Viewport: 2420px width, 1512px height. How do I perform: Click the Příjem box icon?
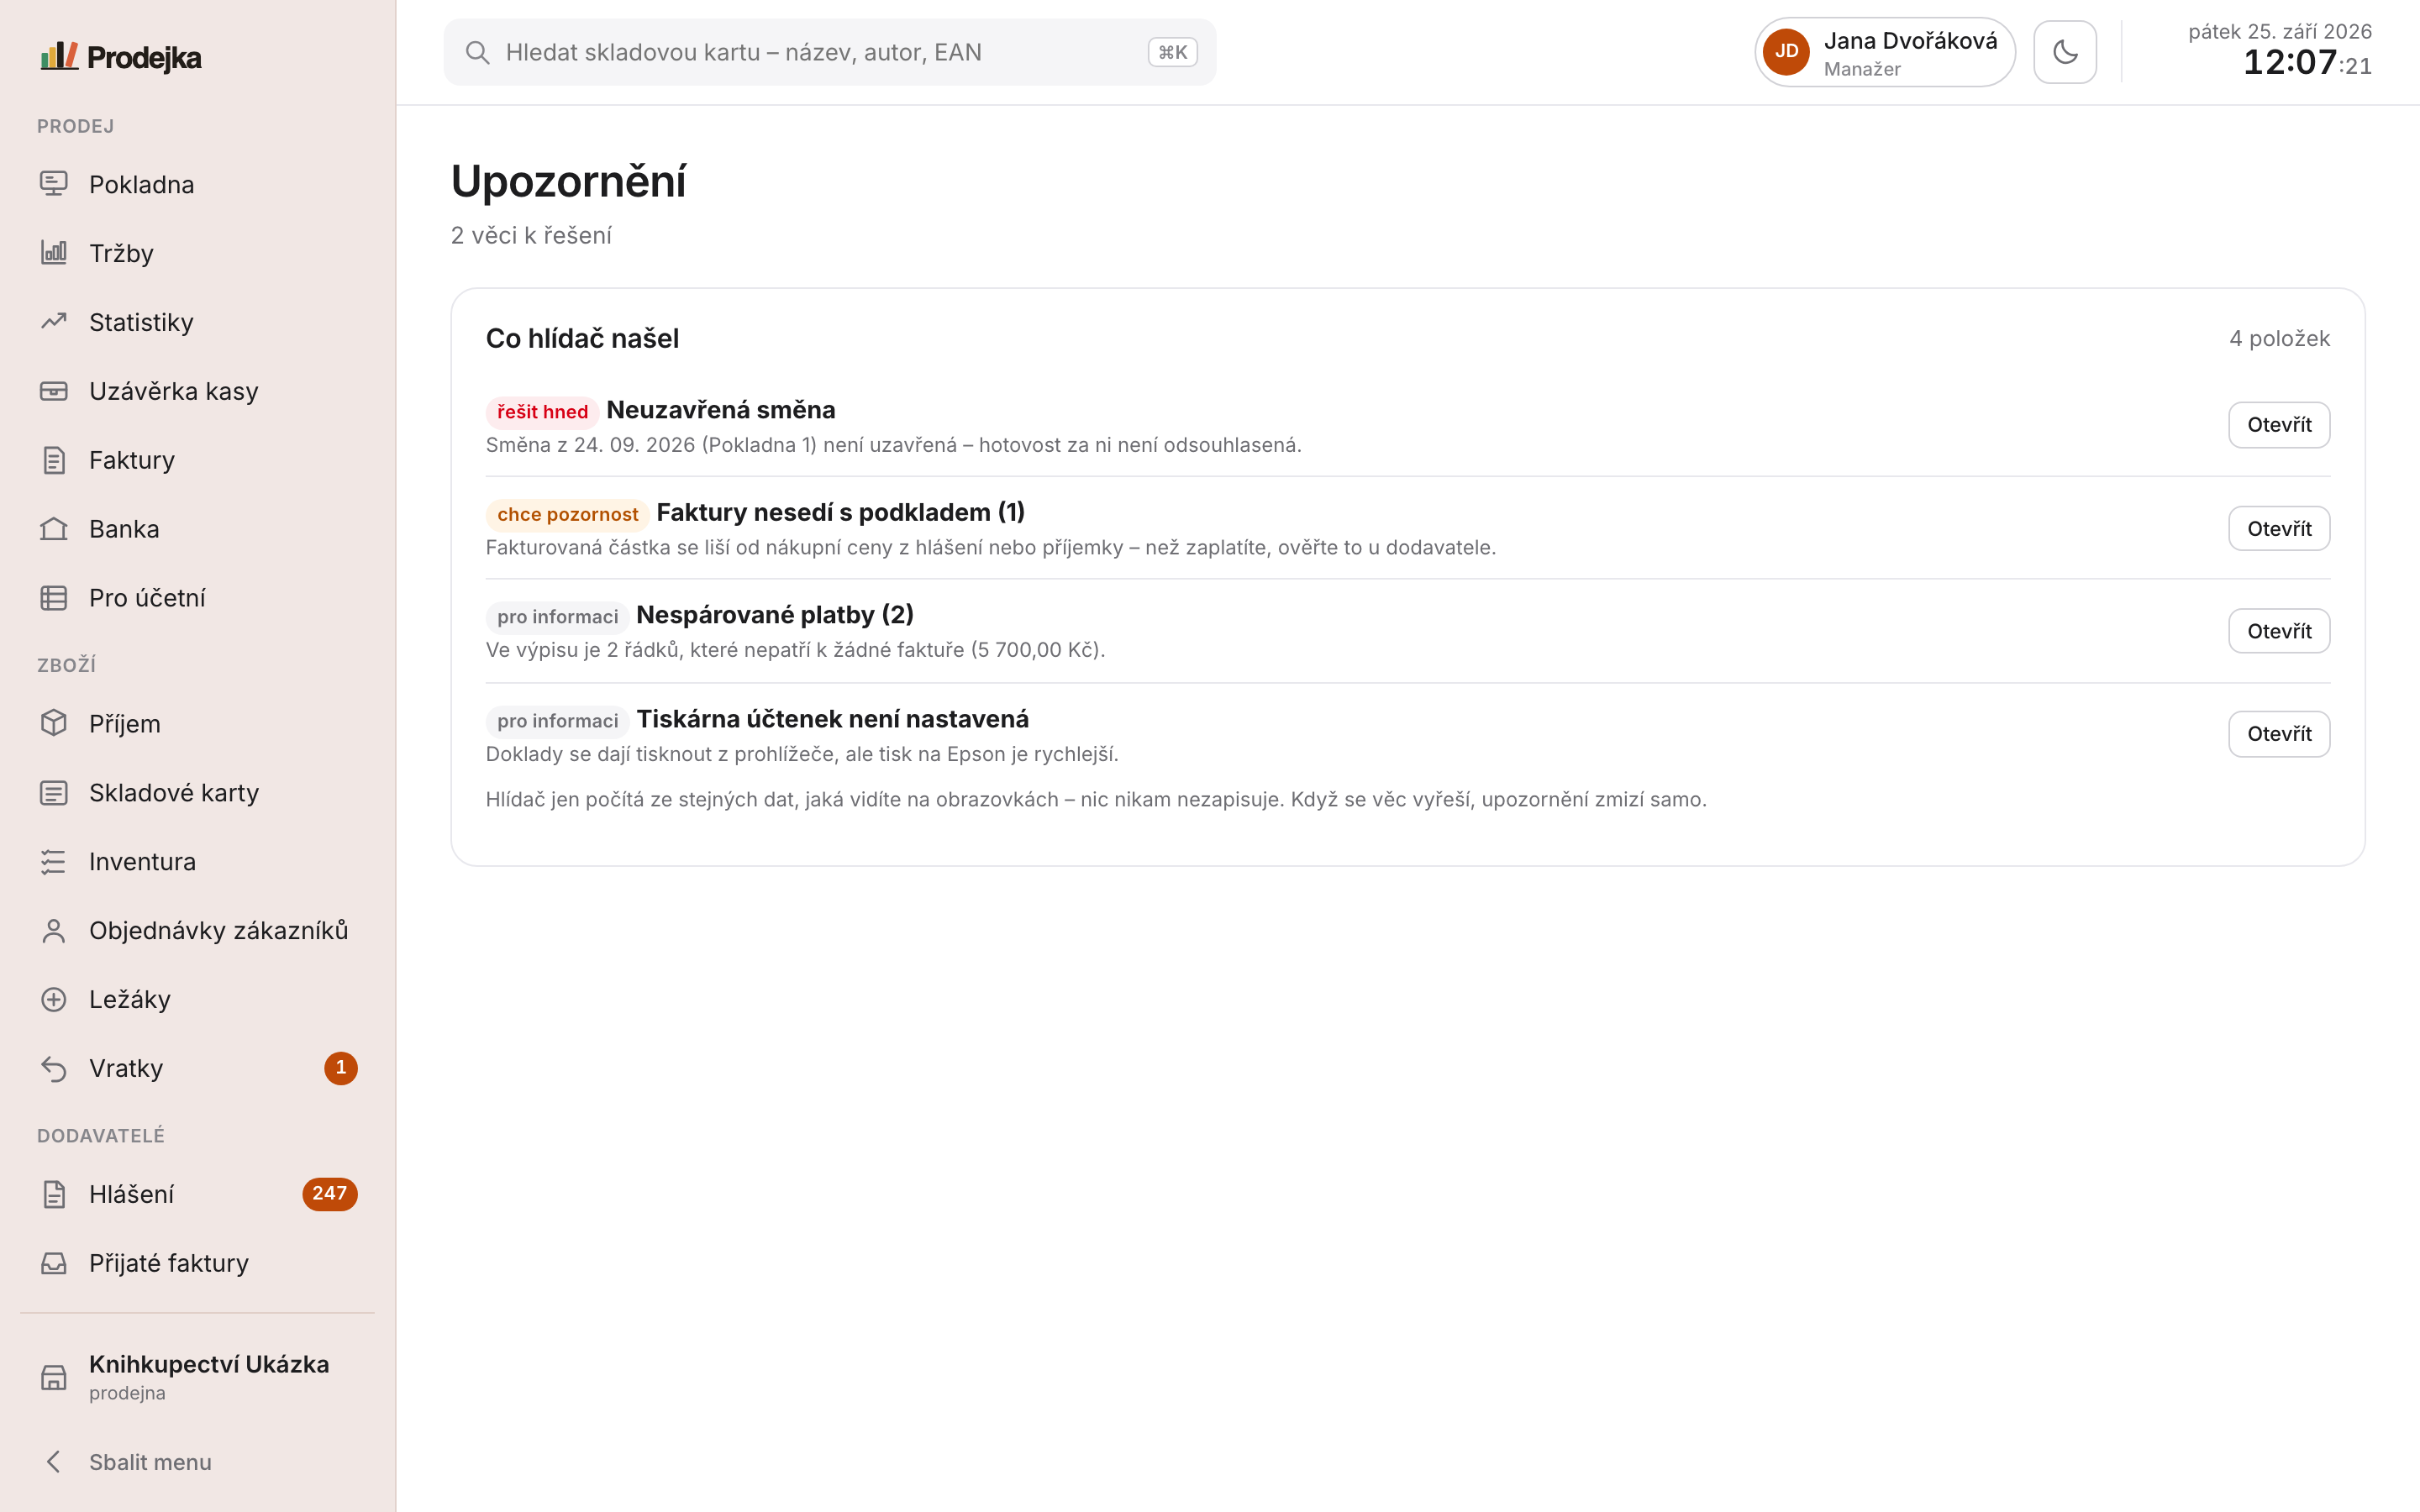click(x=54, y=724)
